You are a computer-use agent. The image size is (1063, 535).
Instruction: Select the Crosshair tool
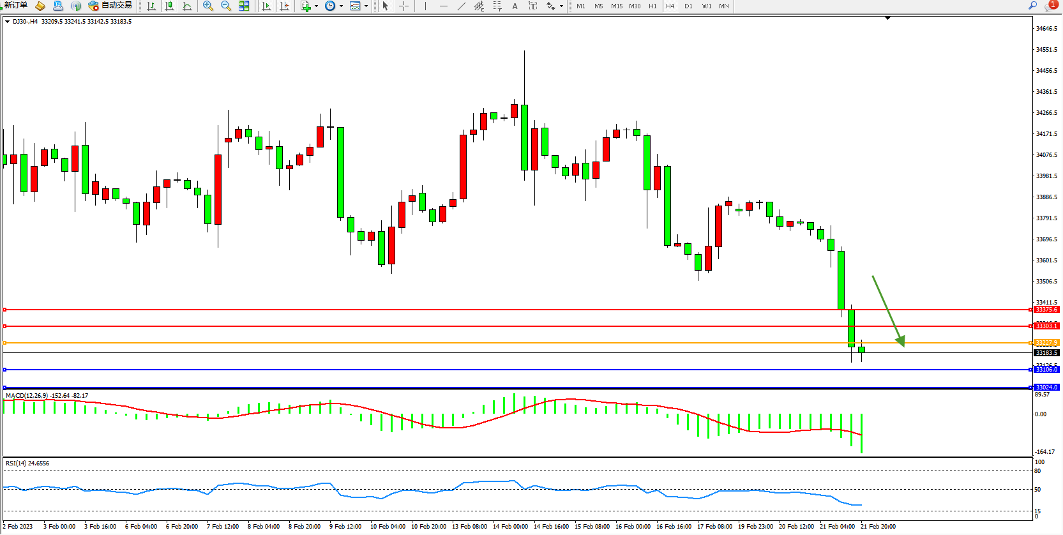click(x=404, y=6)
